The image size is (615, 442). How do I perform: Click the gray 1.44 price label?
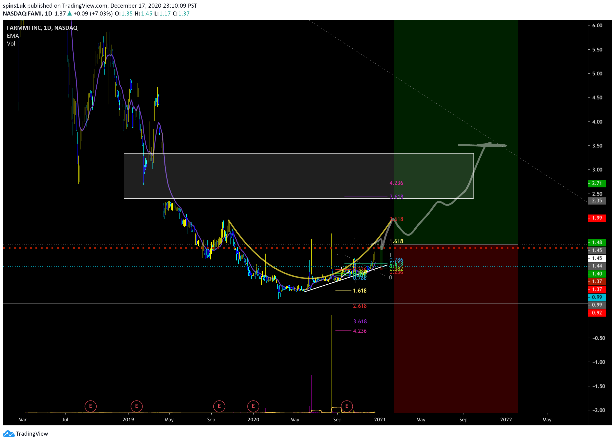(x=597, y=266)
